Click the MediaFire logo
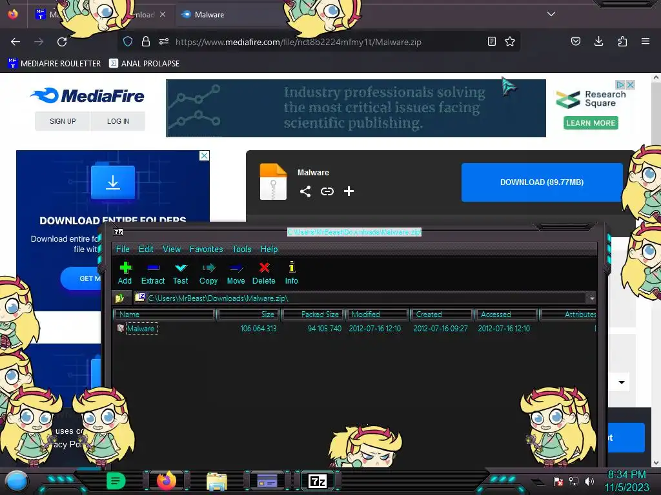661x495 pixels. (x=87, y=95)
